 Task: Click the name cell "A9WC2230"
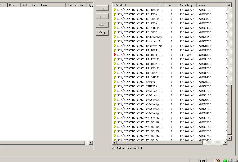pyautogui.click(x=205, y=86)
